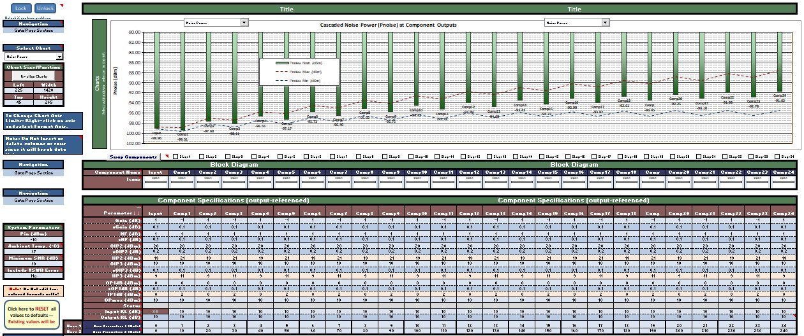804x336 pixels.
Task: Enable the Stage1 checkbox
Action: pyautogui.click(x=175, y=157)
